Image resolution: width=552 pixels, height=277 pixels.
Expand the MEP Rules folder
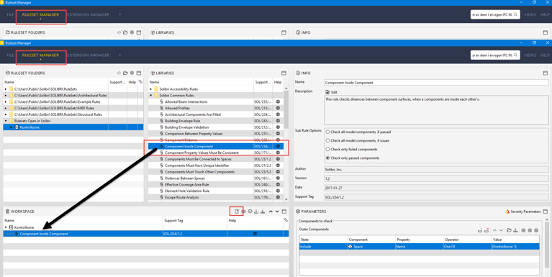pyautogui.click(x=6, y=108)
